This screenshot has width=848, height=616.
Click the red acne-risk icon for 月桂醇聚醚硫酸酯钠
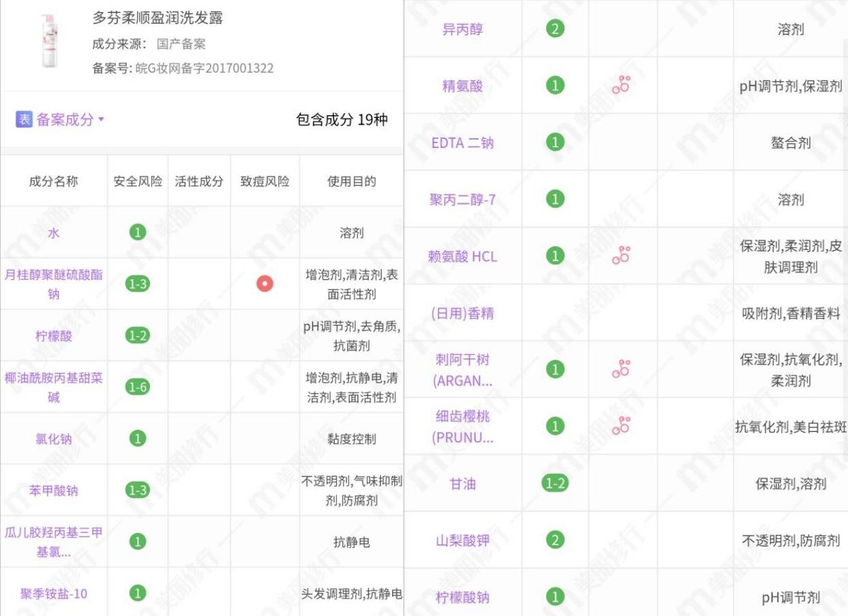pyautogui.click(x=264, y=283)
